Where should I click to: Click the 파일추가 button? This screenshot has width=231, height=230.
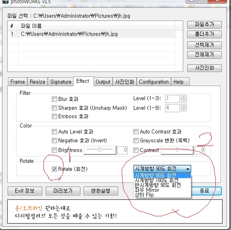[204, 25]
